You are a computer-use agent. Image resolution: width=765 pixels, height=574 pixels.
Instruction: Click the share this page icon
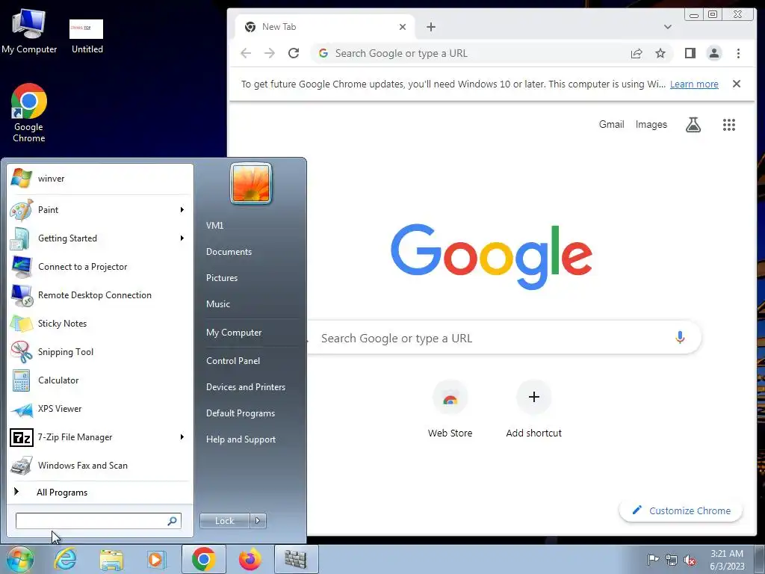click(637, 53)
